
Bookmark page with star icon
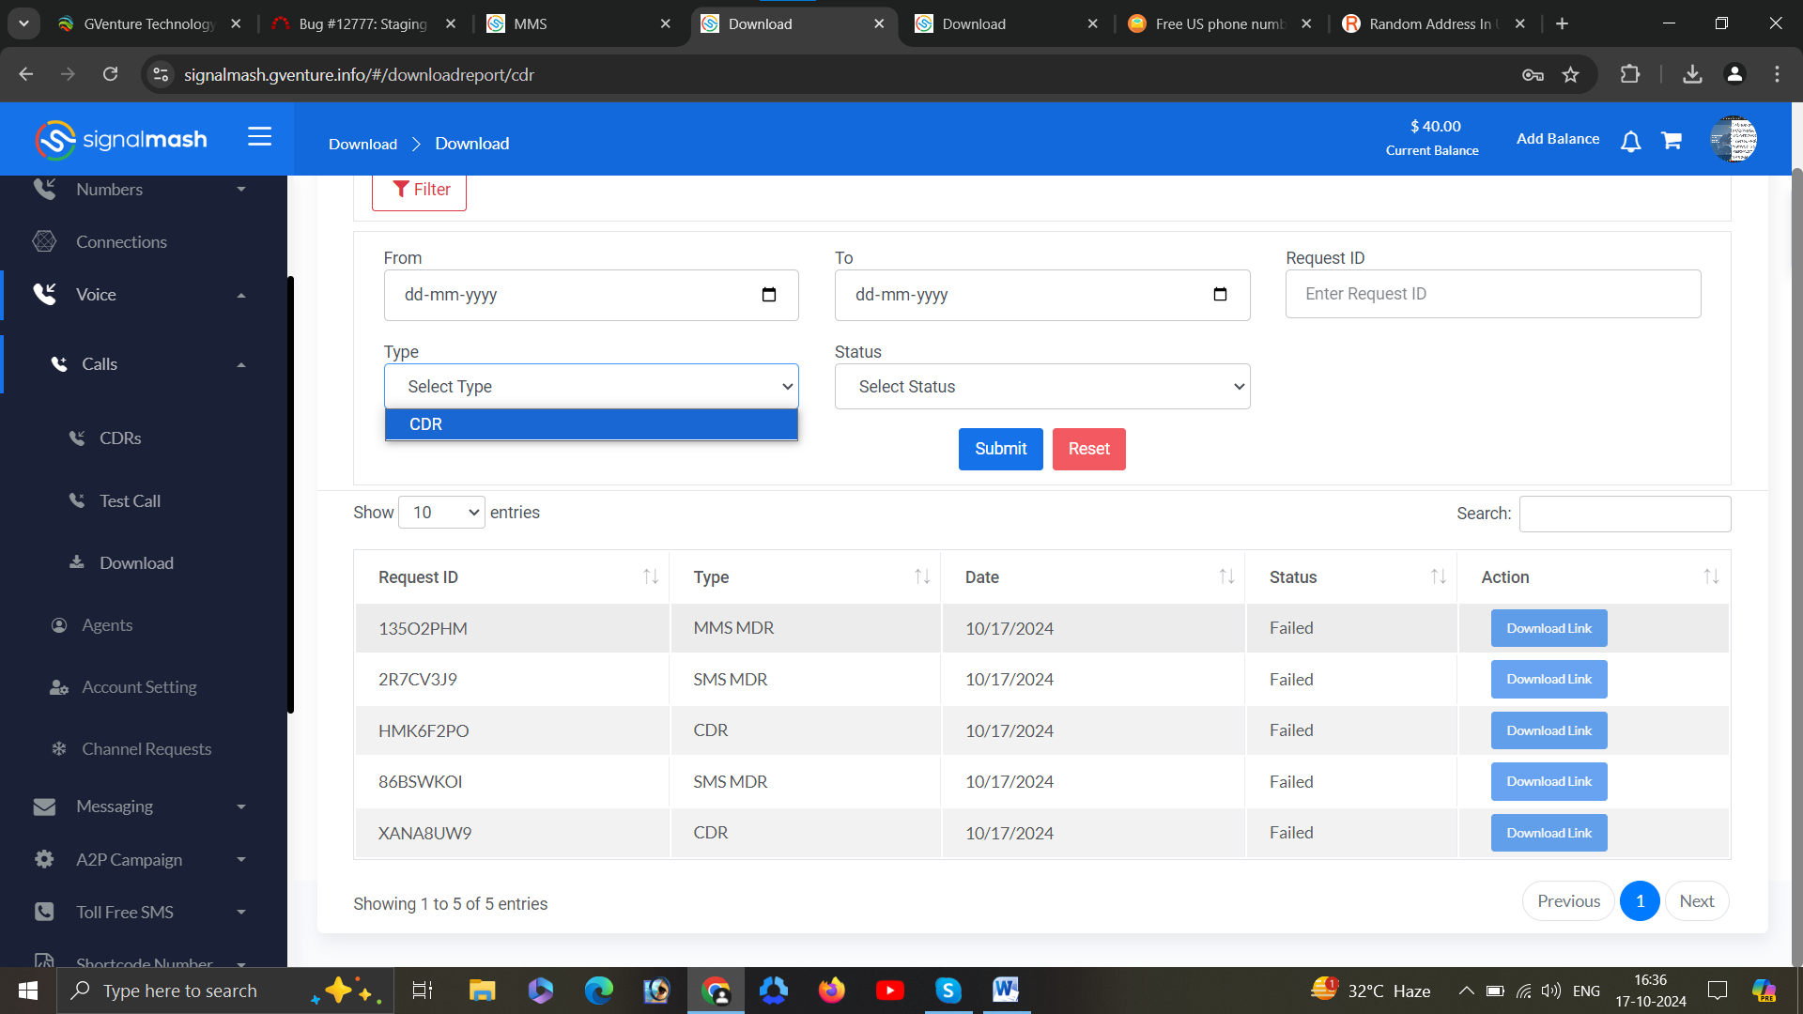1570,75
